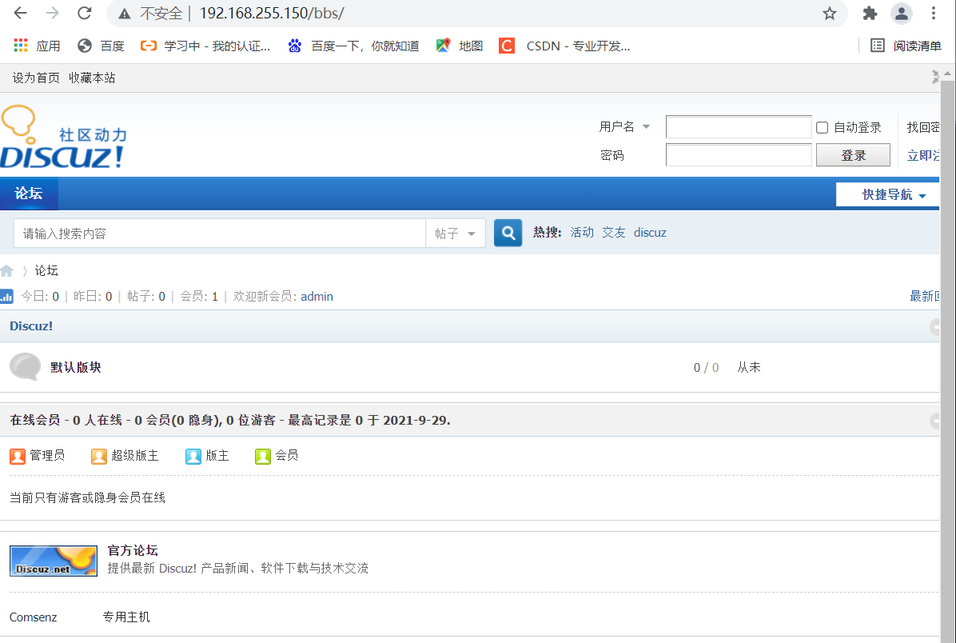Open the 应用 apps bookmark
This screenshot has width=956, height=643.
(x=37, y=46)
